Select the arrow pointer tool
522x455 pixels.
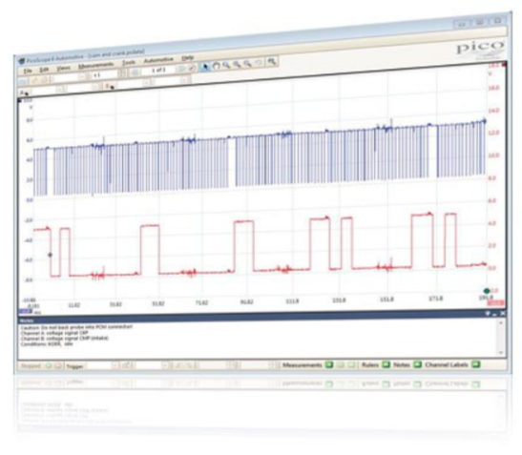[205, 67]
